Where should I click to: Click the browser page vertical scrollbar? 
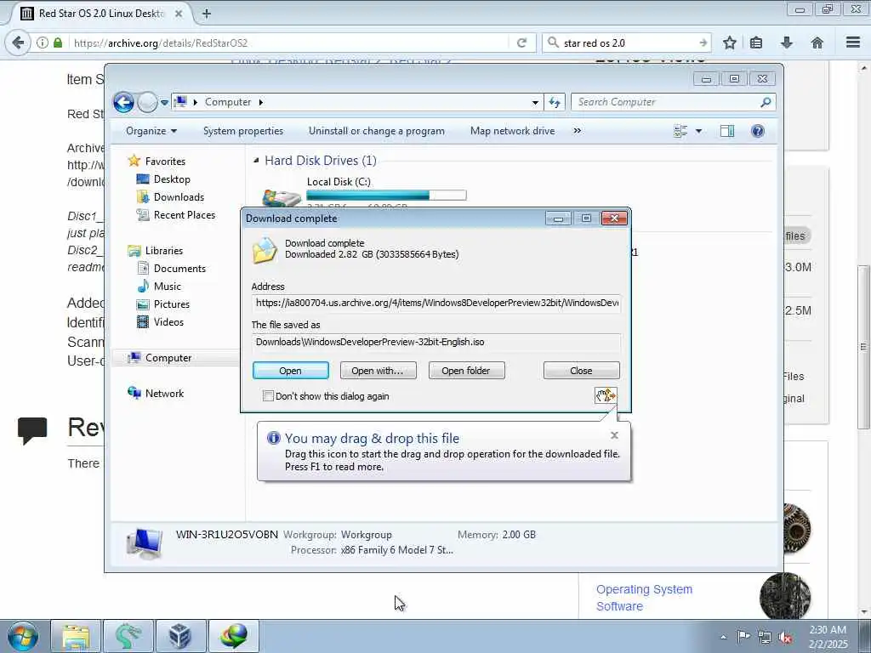click(x=862, y=347)
